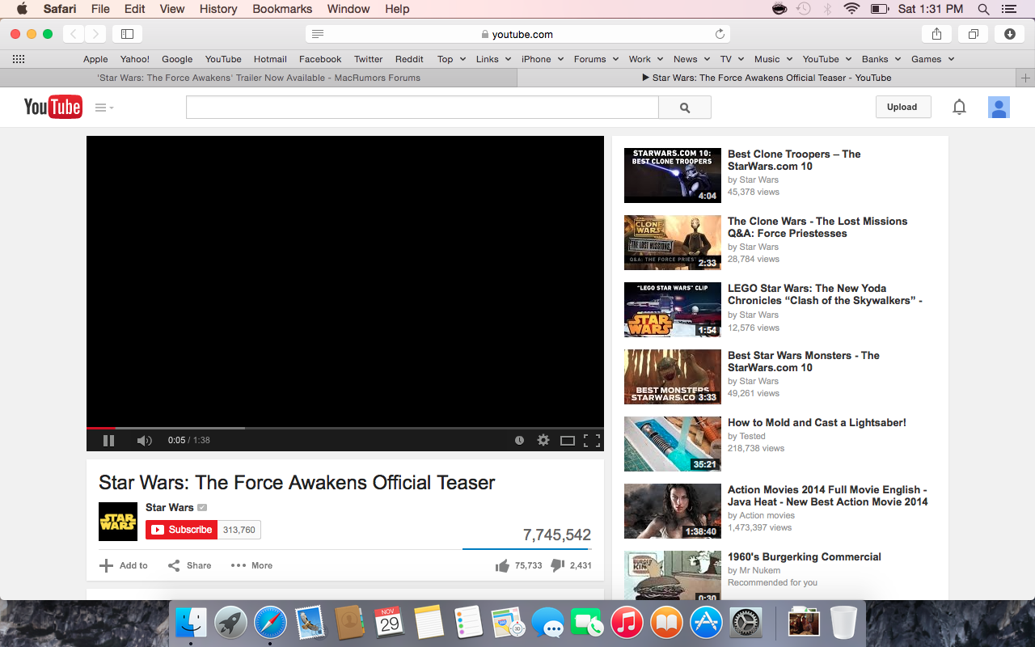The height and width of the screenshot is (647, 1035).
Task: Subscribe to the Star Wars channel
Action: click(x=181, y=530)
